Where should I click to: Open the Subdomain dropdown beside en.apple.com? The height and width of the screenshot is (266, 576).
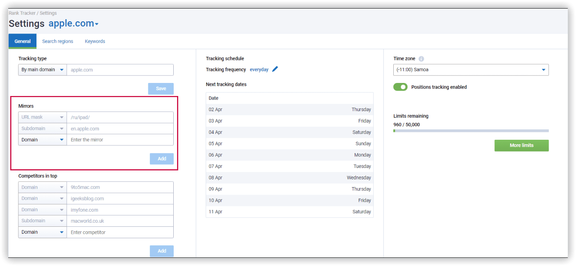(x=43, y=129)
